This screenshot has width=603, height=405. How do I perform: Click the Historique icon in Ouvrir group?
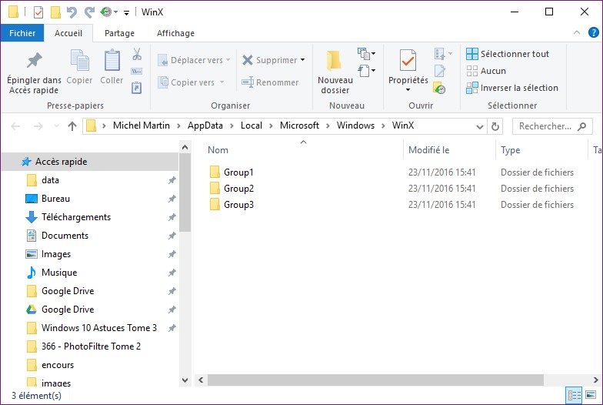pyautogui.click(x=439, y=88)
